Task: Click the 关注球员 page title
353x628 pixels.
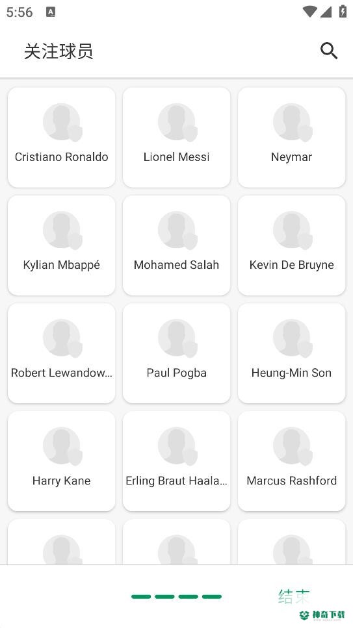Action: [59, 51]
